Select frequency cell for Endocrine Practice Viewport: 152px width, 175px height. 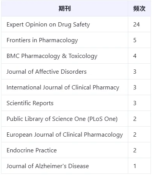tap(139, 150)
